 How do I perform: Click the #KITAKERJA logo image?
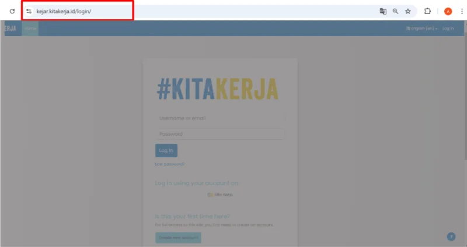(x=217, y=89)
